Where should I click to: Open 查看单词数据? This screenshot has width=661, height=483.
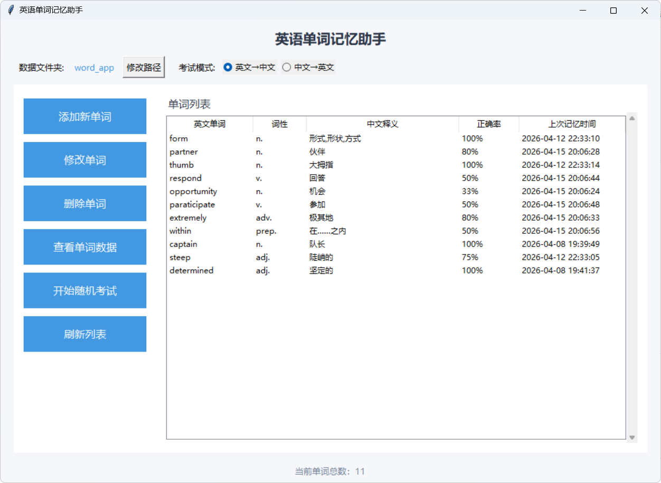(x=85, y=247)
